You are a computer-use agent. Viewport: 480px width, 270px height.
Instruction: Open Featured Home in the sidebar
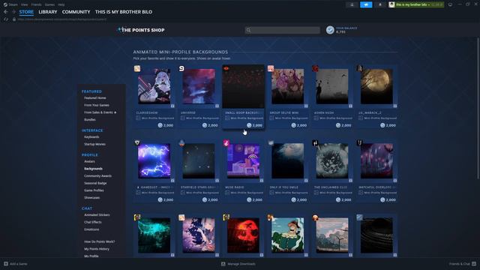tap(95, 98)
